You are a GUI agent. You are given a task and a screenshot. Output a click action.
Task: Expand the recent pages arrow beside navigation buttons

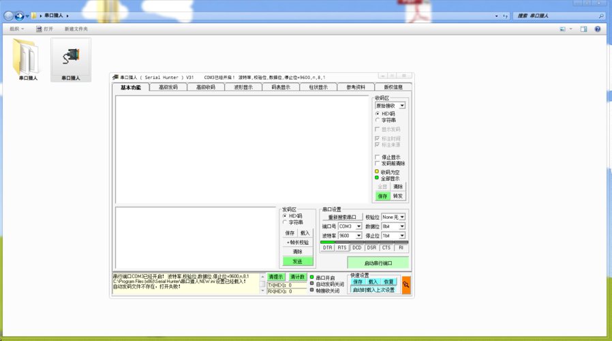click(27, 16)
